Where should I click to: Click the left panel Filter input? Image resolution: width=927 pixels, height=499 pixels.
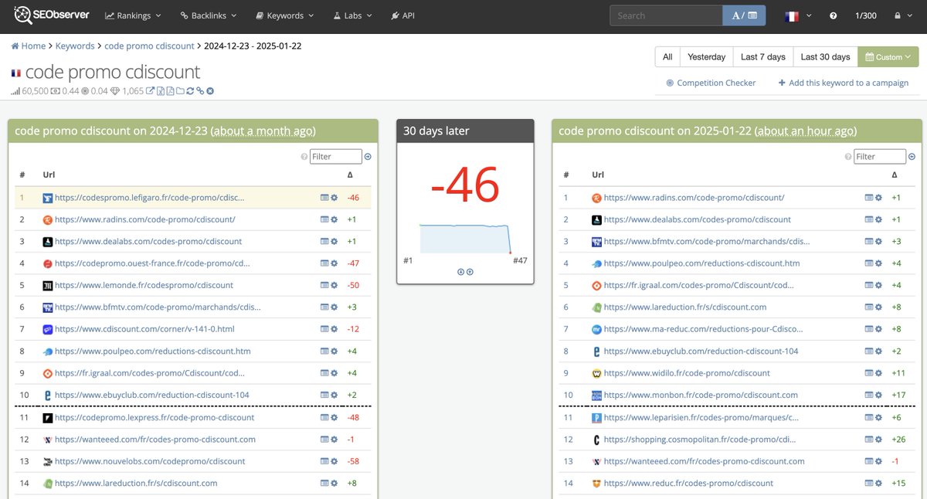335,156
